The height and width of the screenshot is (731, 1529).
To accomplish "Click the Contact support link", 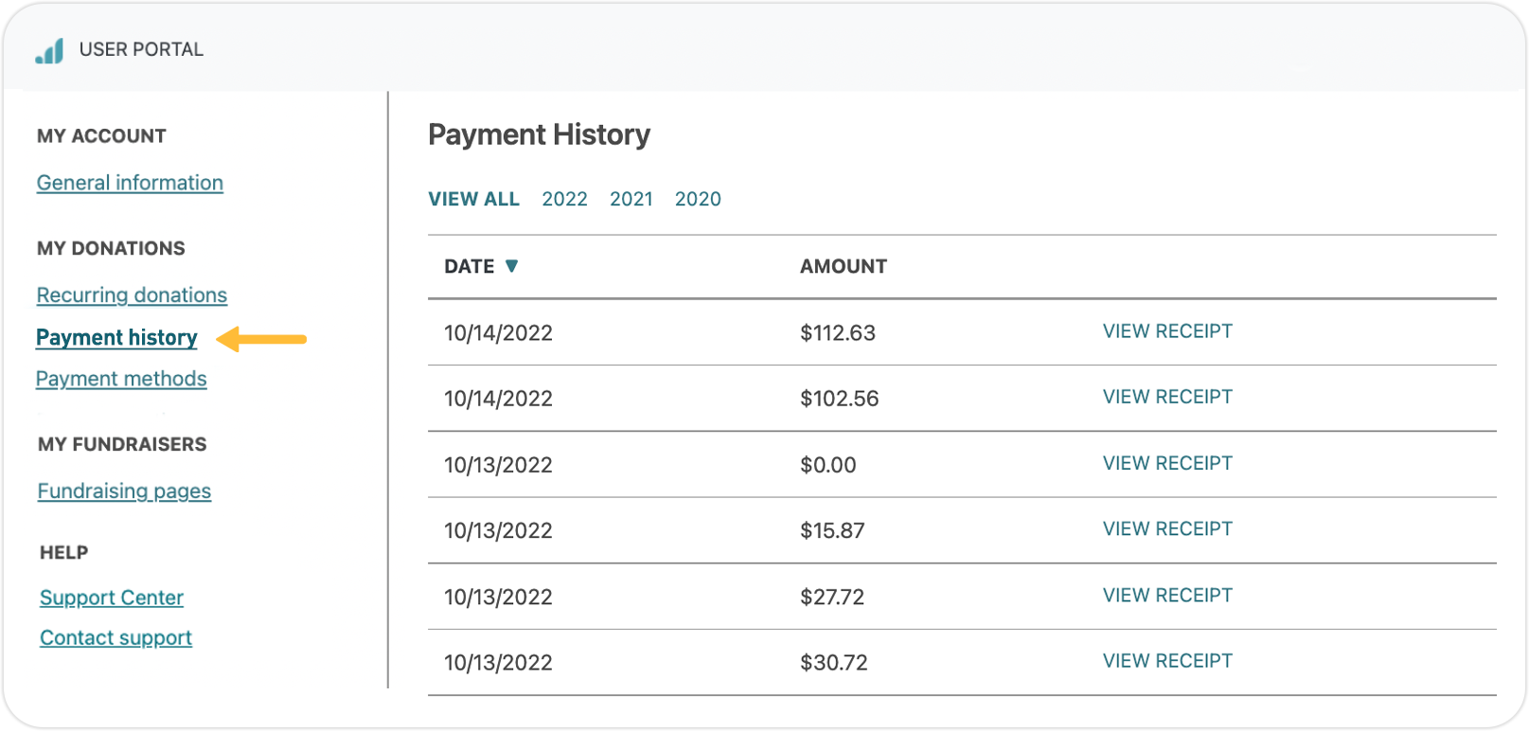I will pos(116,638).
